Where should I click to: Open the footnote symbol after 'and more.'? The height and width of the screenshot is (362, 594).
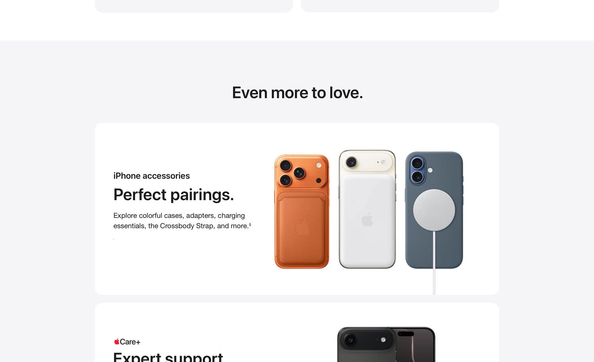(x=250, y=225)
